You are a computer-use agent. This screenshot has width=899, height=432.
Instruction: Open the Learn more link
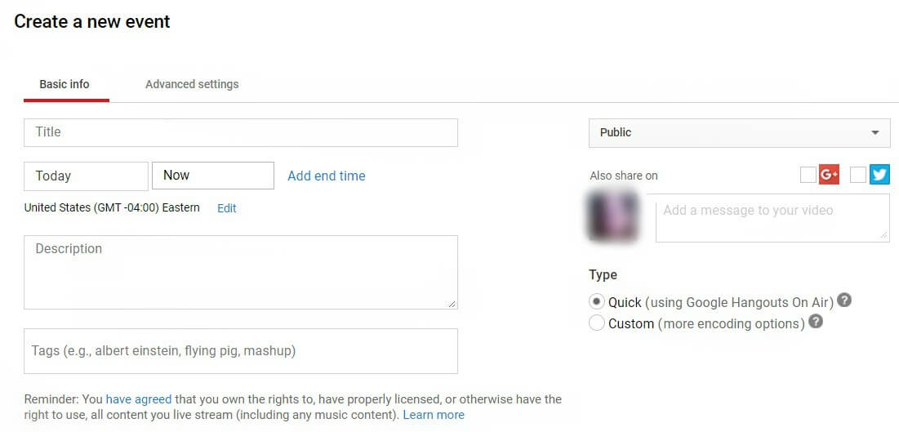point(434,415)
